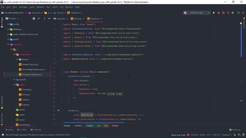
Task: Select Login.js in project tree
Action: click(26, 105)
